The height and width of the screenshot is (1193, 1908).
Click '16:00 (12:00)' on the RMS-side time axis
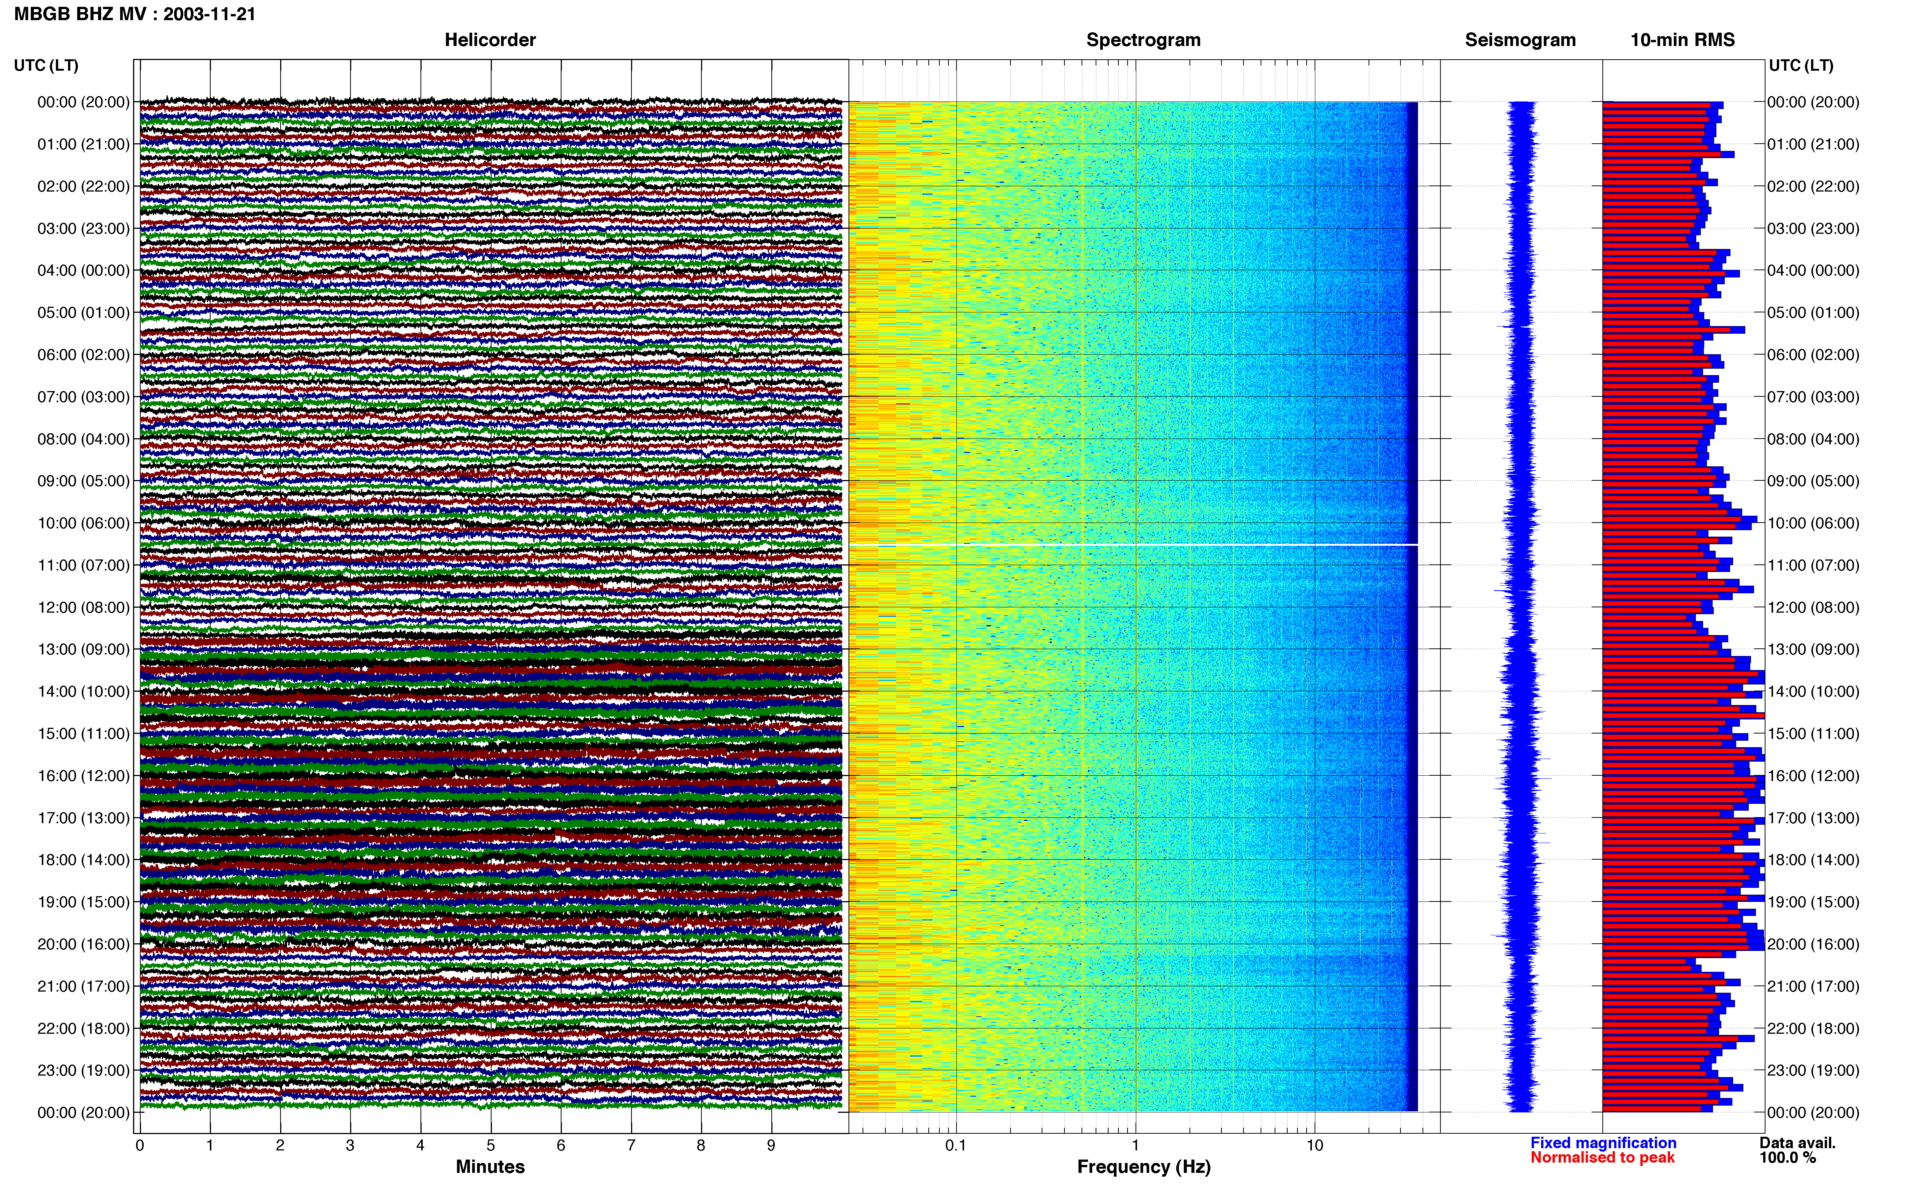pyautogui.click(x=1813, y=776)
